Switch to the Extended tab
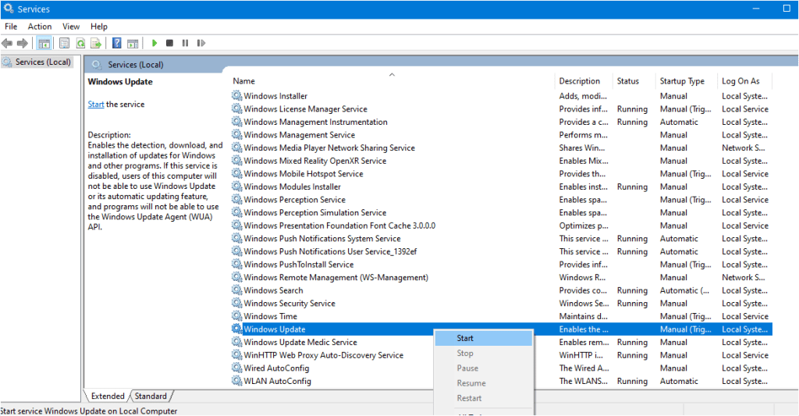This screenshot has width=799, height=416. tap(108, 396)
